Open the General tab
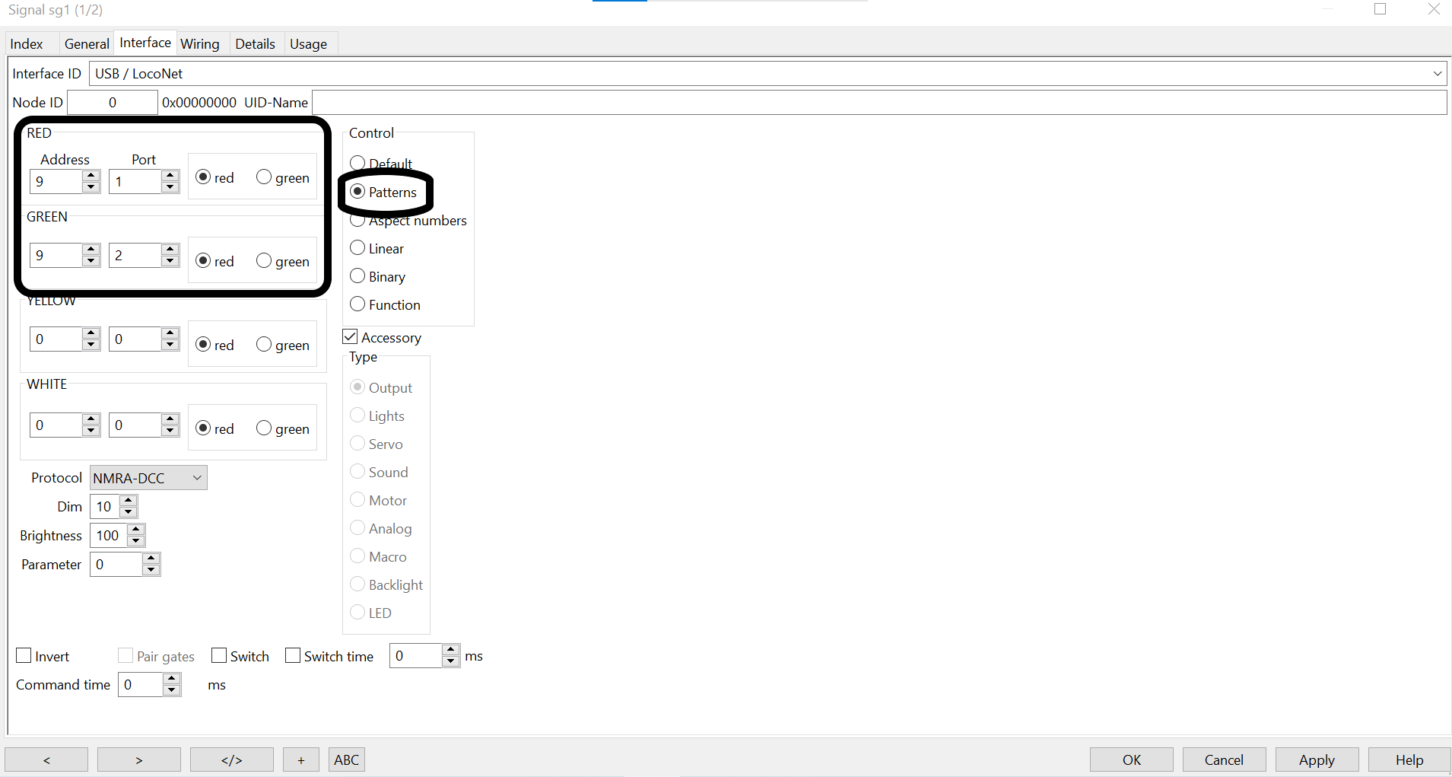This screenshot has height=777, width=1452. click(x=87, y=44)
